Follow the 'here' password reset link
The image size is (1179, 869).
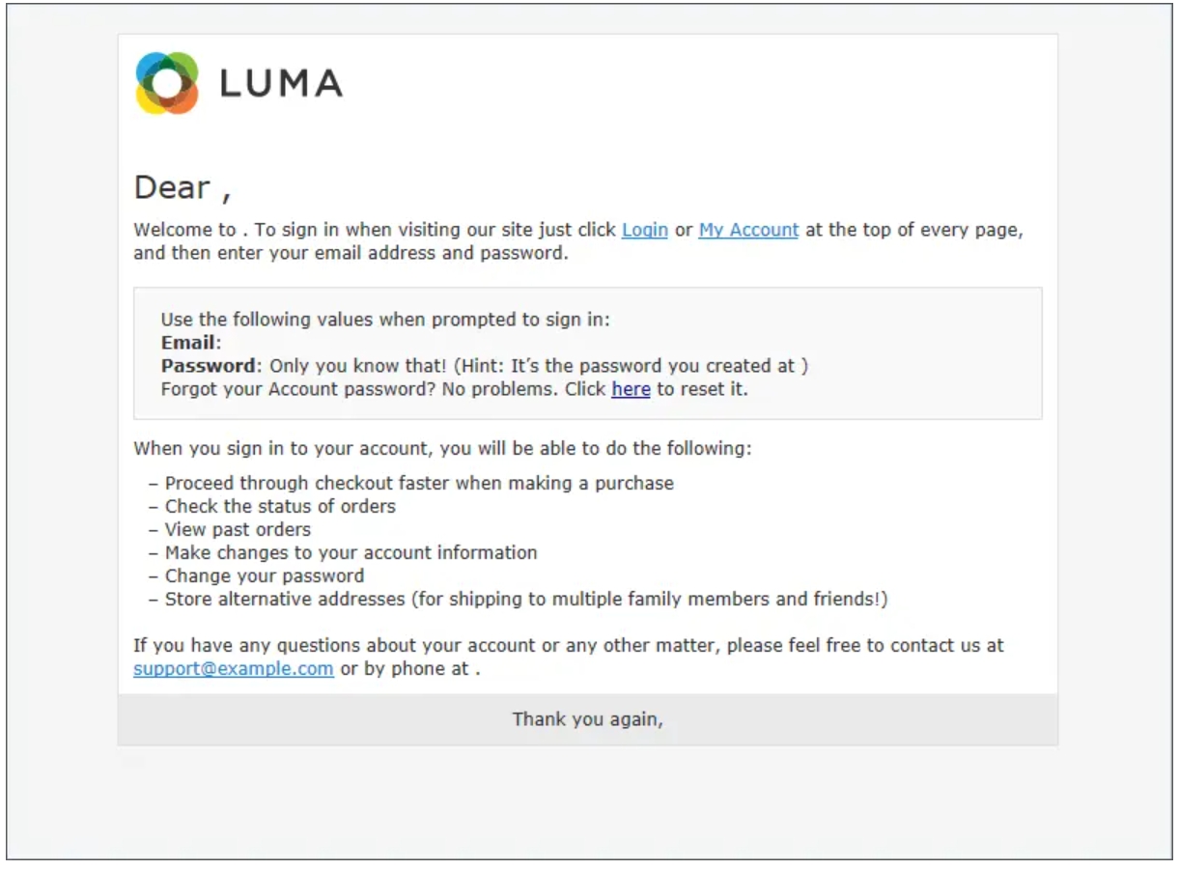click(631, 390)
